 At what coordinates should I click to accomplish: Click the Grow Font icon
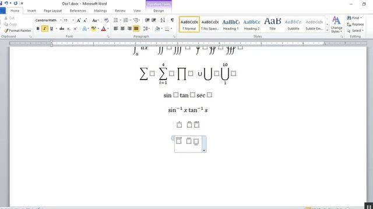point(79,20)
